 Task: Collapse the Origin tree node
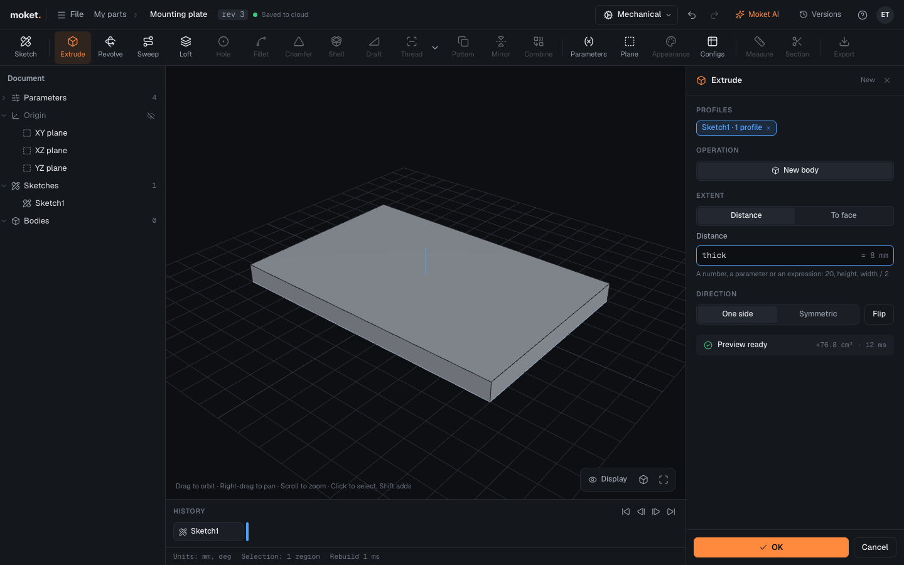4,116
